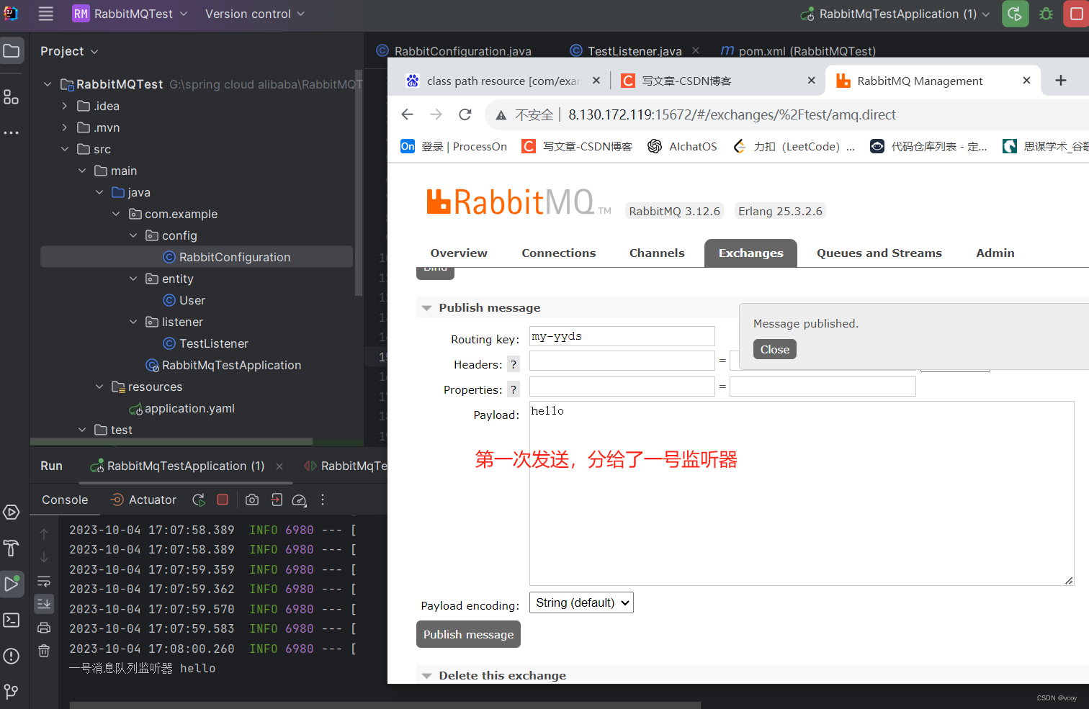Screen dimensions: 1089x709
Task: Switch to TestListener.java editor tab
Action: (x=635, y=51)
